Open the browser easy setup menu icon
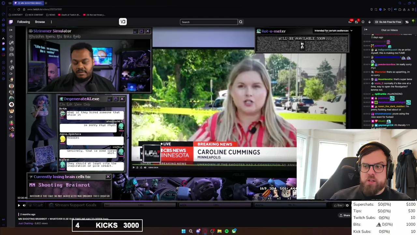The image size is (417, 235). [x=413, y=9]
